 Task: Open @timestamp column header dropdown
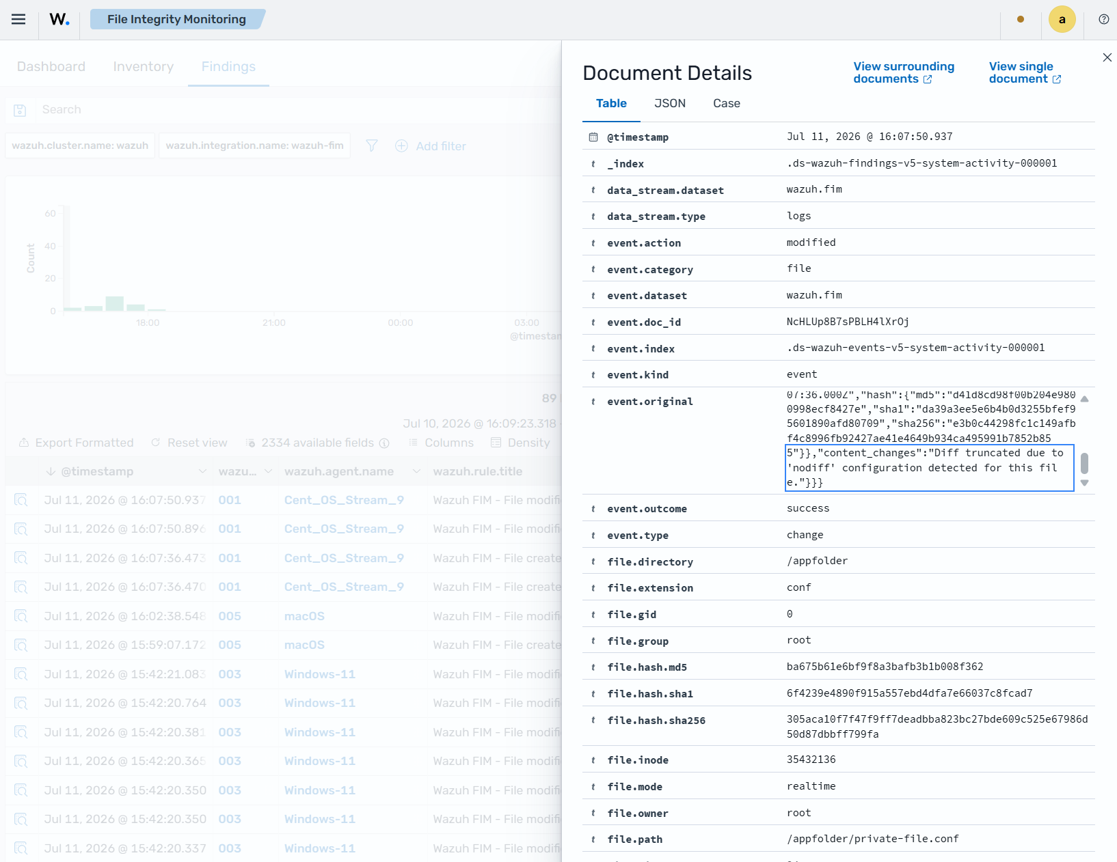[202, 471]
